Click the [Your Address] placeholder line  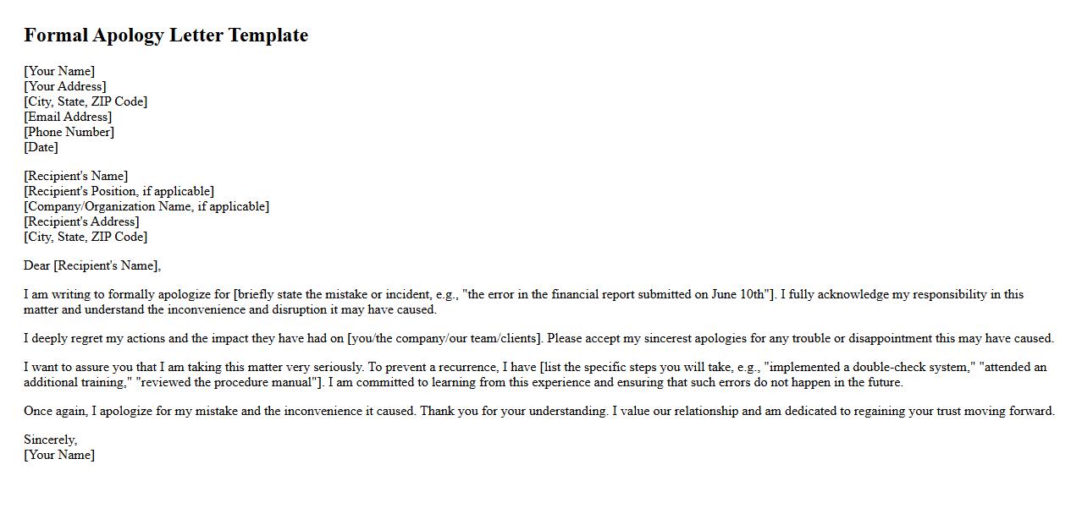65,86
